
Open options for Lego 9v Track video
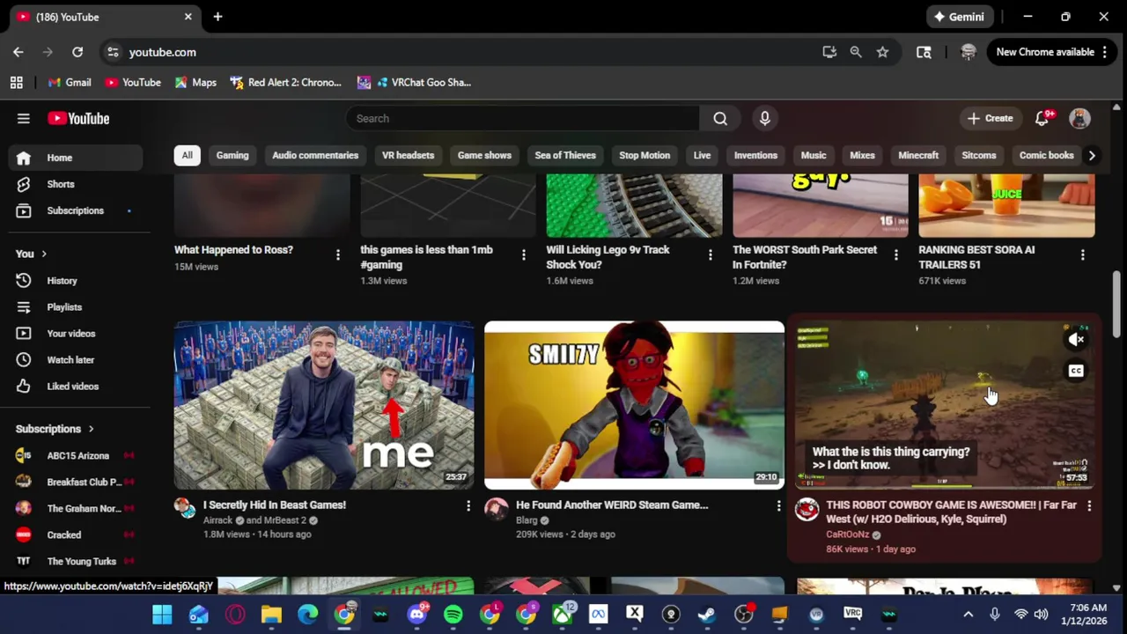[x=710, y=254]
